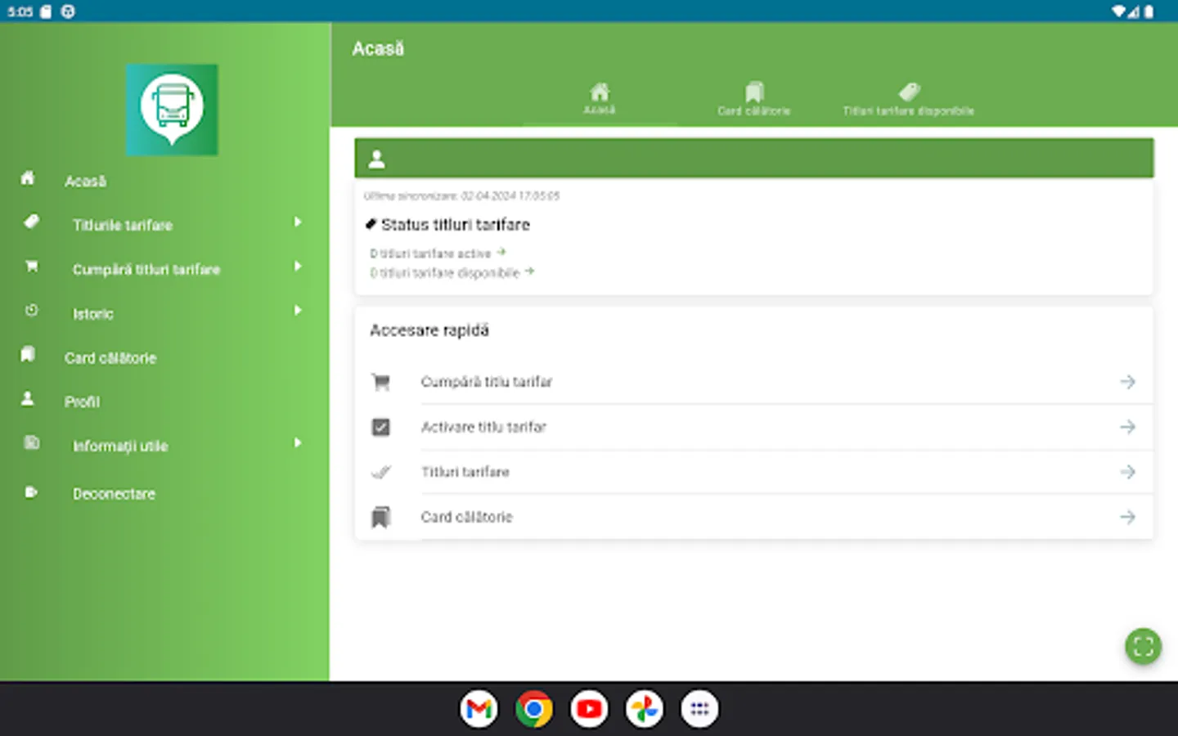Image resolution: width=1178 pixels, height=736 pixels.
Task: Launch YouTube from the taskbar
Action: [589, 708]
